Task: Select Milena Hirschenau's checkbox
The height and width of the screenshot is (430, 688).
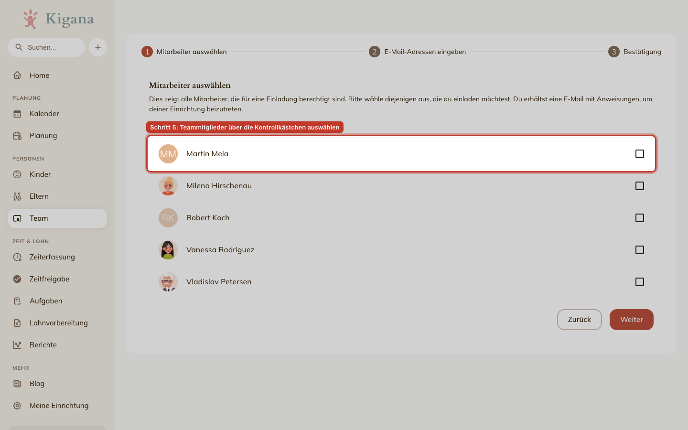Action: [x=640, y=186]
